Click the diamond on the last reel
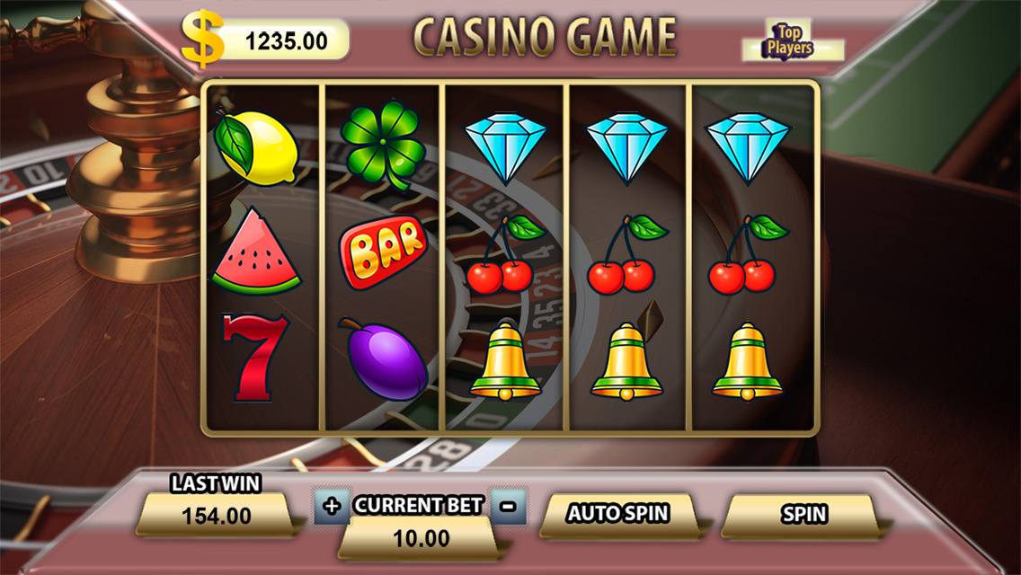This screenshot has width=1021, height=575. pos(748,148)
